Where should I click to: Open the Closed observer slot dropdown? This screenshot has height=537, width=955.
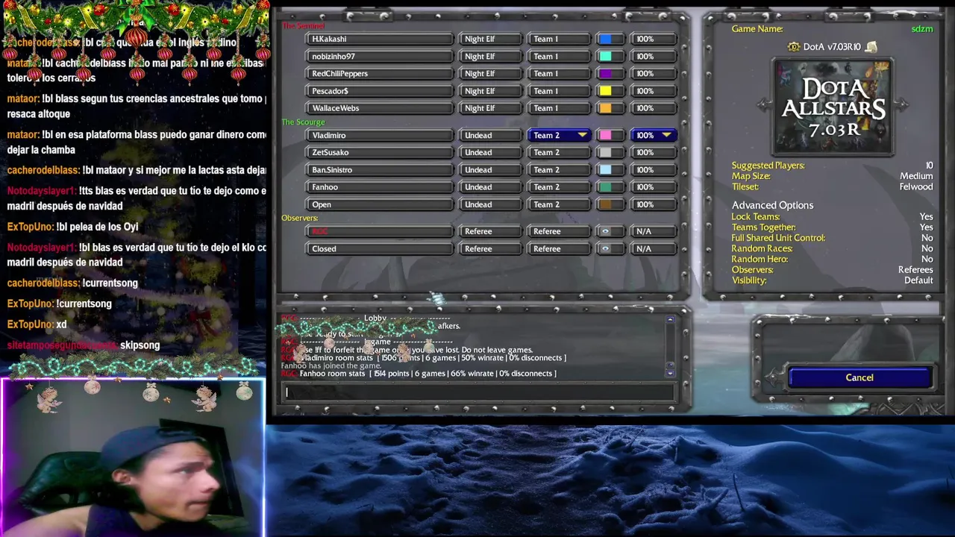(379, 249)
